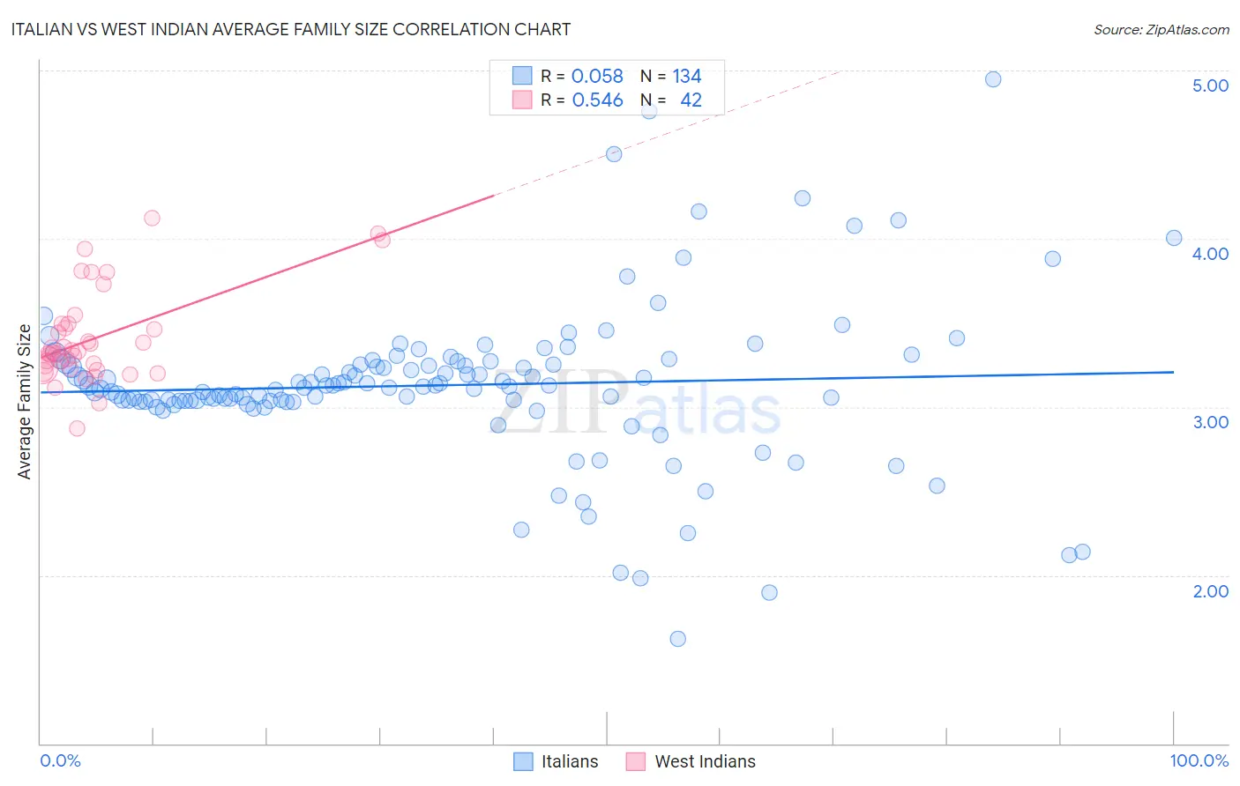Click the 4.00 y-axis tick label

(x=1210, y=254)
